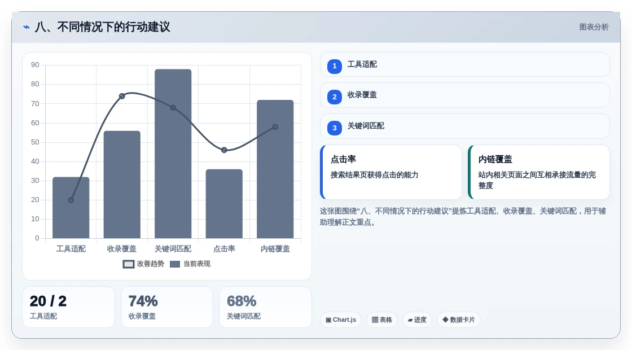Click x-axis label 点击率
632x350 pixels.
point(224,249)
